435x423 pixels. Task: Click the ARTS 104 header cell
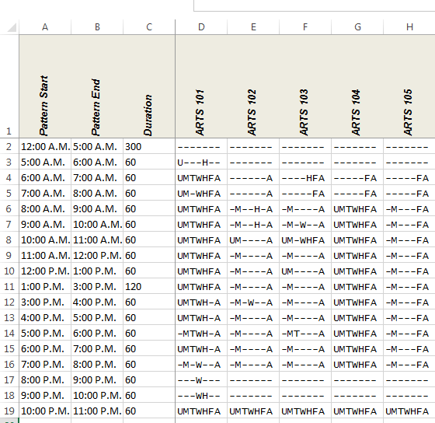tap(357, 86)
